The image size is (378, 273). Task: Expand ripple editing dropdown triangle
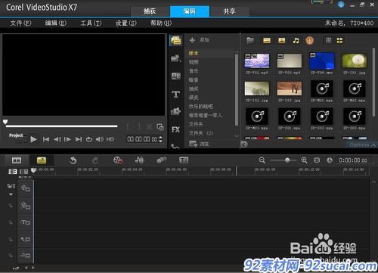(x=11, y=194)
